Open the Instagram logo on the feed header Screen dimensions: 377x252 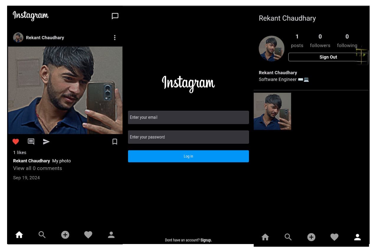[30, 16]
